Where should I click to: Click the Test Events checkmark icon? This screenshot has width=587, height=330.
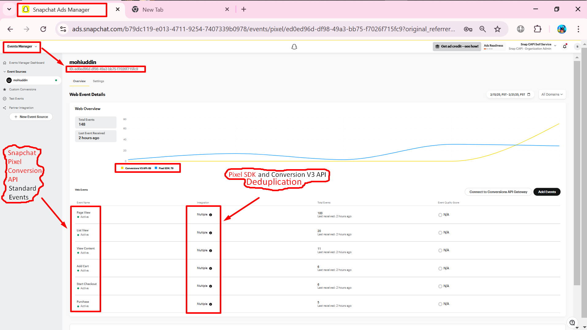5,99
